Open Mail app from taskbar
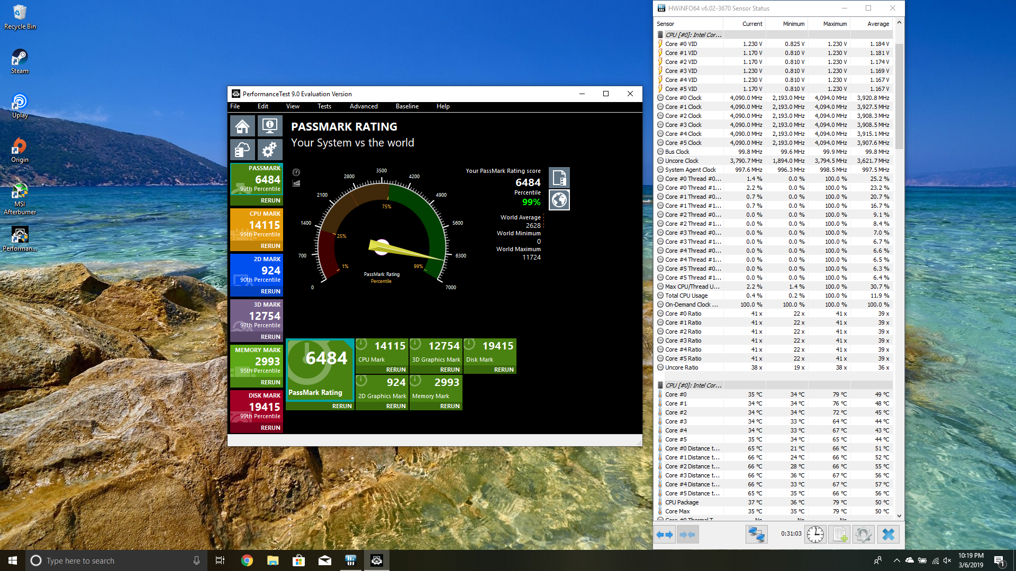1016x571 pixels. [x=324, y=560]
